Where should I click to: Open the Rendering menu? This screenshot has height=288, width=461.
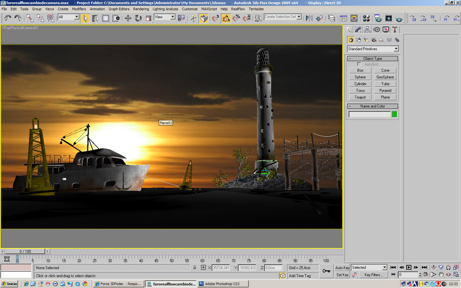pos(141,9)
